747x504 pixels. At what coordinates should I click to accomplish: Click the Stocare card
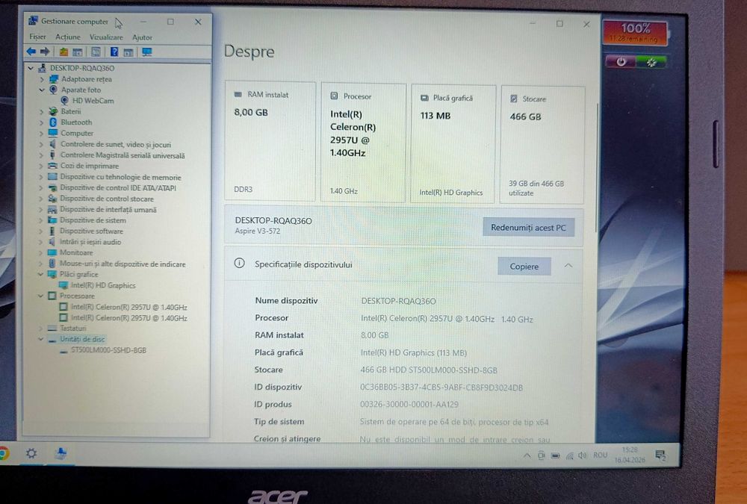[542, 145]
